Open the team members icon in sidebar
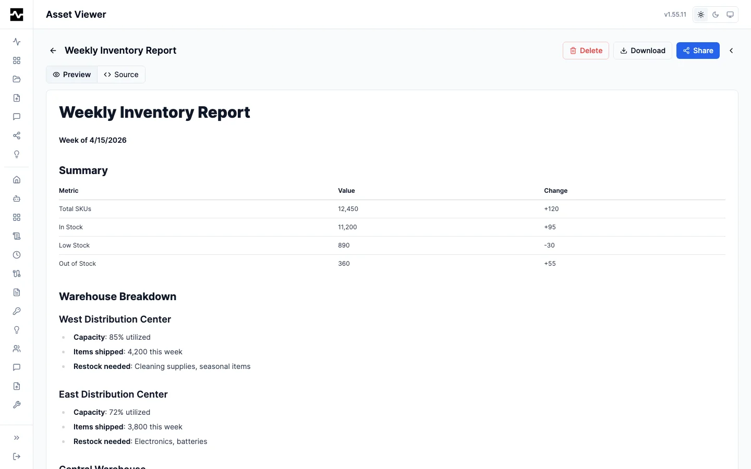Image resolution: width=751 pixels, height=469 pixels. tap(17, 349)
